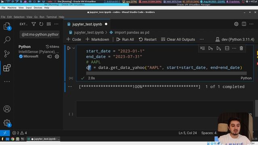Click the Python extension manage gear
This screenshot has width=258, height=145.
pyautogui.click(x=57, y=56)
